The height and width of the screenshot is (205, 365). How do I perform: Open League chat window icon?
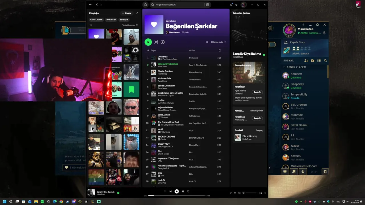point(285,172)
